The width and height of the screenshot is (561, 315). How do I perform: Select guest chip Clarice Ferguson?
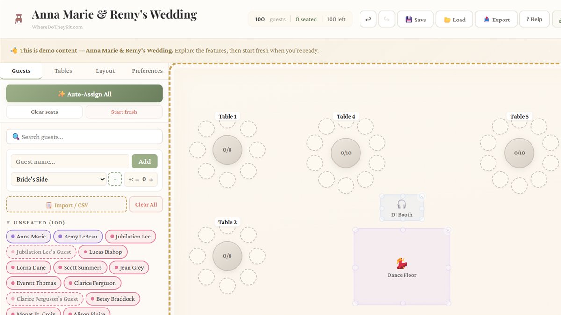tap(92, 283)
